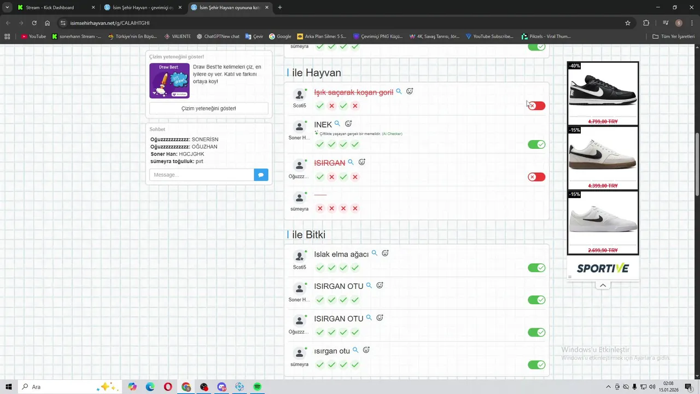Search Soner H's ISIRGAN OTU answer

pyautogui.click(x=369, y=286)
